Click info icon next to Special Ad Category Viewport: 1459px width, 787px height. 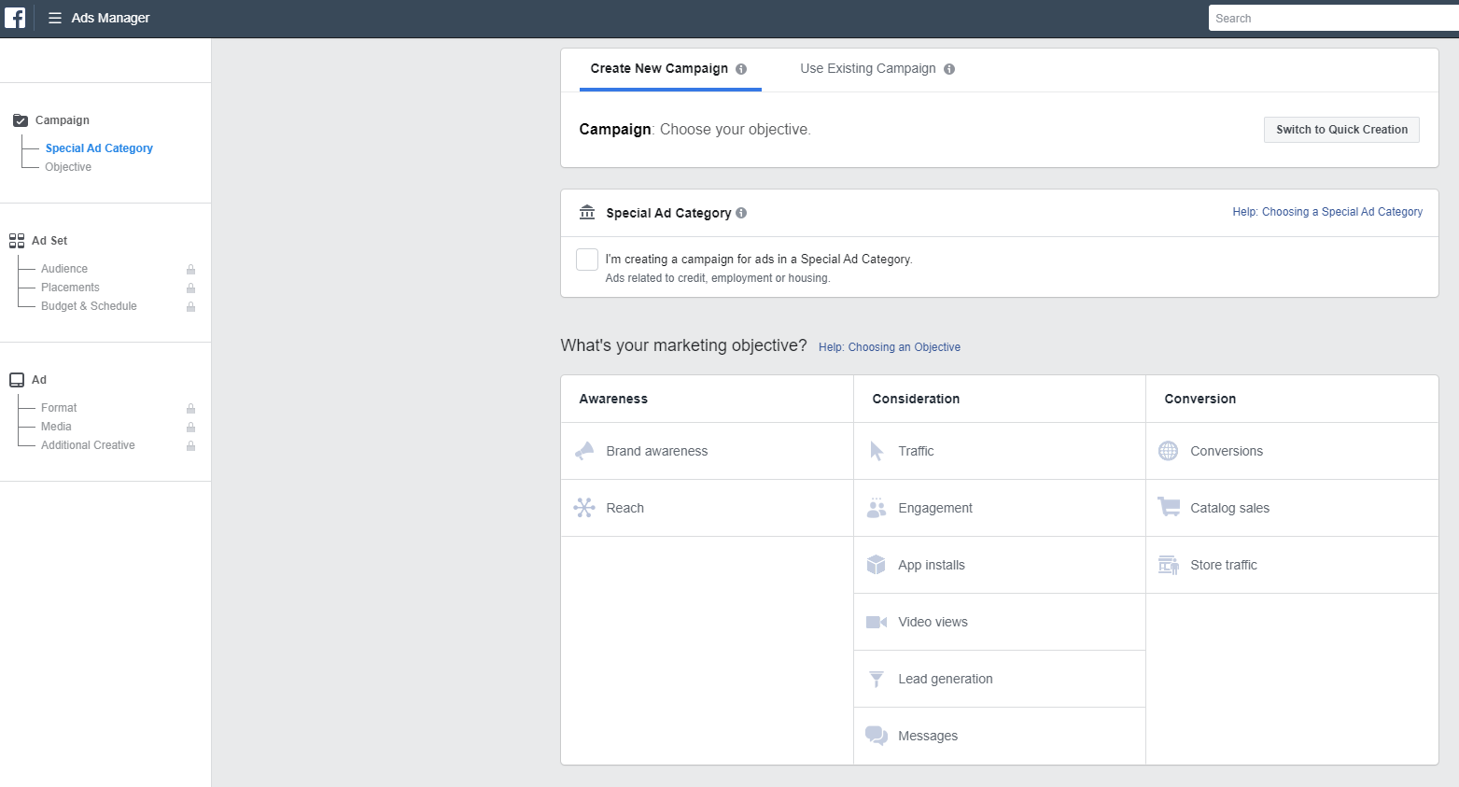741,213
